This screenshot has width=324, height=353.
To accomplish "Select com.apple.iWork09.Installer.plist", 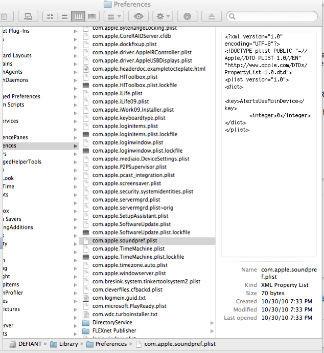I will click(133, 110).
